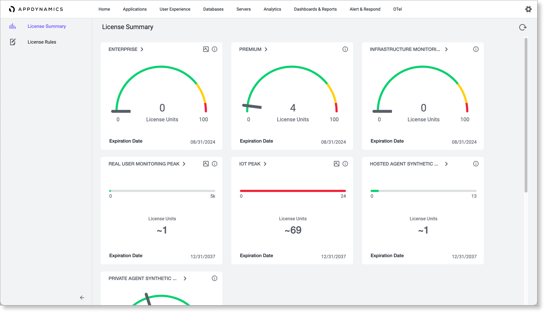The height and width of the screenshot is (312, 544).
Task: Click the ~69 License Units value
Action: click(x=293, y=230)
